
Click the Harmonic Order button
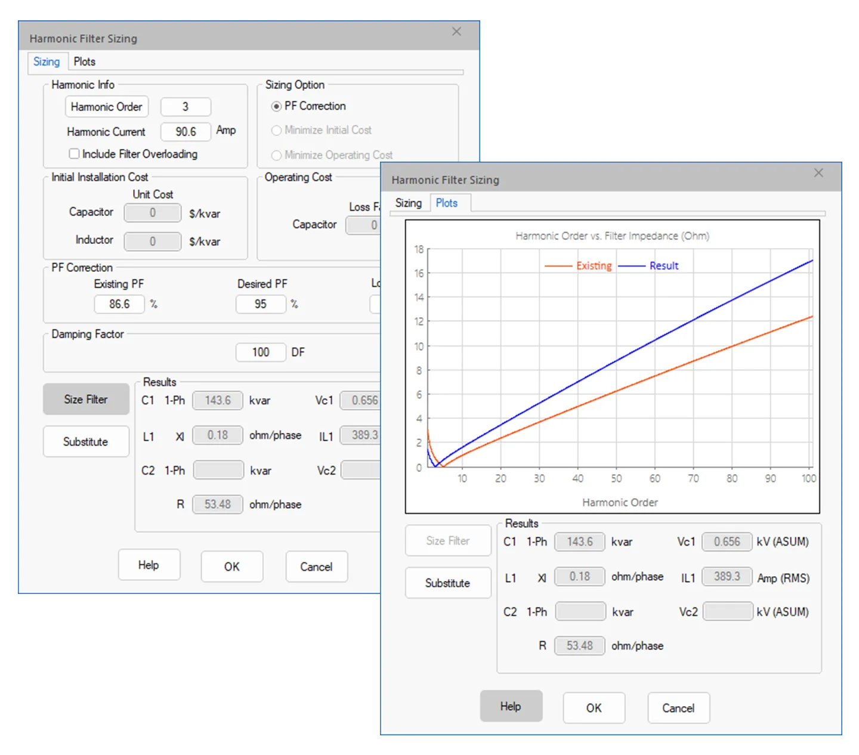[x=106, y=107]
